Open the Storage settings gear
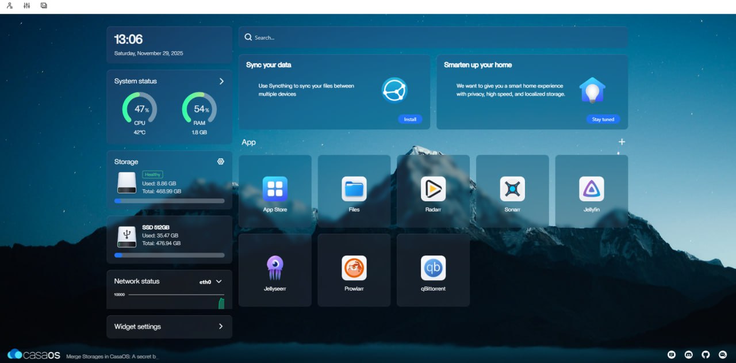Image resolution: width=736 pixels, height=363 pixels. tap(220, 162)
